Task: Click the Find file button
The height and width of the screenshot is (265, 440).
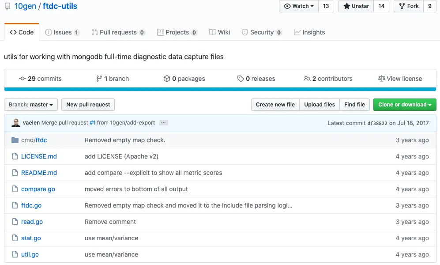Action: 354,105
